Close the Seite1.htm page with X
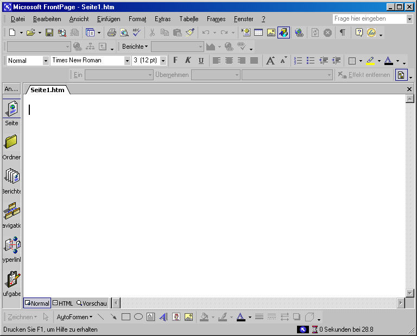Screen dimensions: 417x336 tap(409, 89)
